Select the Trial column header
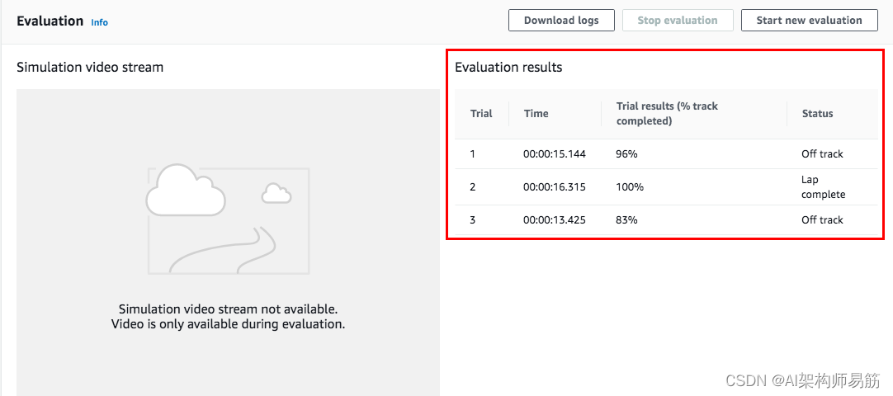This screenshot has width=893, height=396. click(481, 114)
